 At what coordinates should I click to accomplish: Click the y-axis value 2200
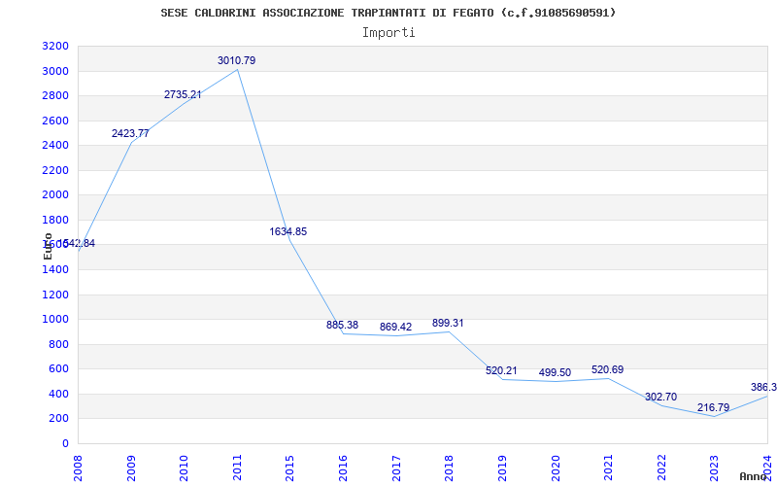point(56,171)
